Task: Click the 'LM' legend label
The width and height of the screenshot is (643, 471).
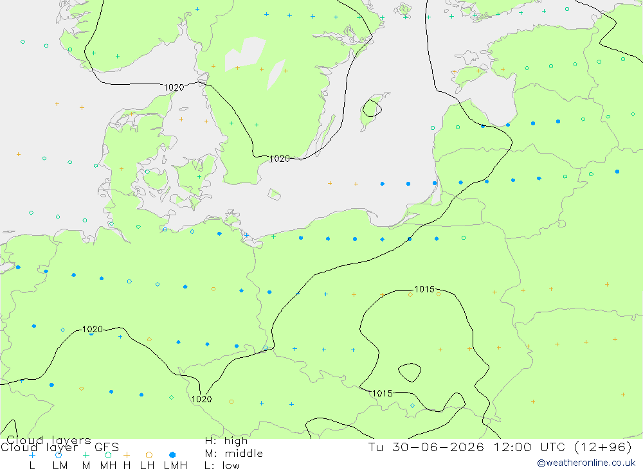Action: click(60, 466)
